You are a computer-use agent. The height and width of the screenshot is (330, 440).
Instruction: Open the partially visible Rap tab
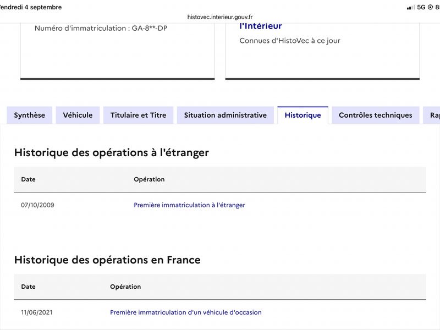(432, 115)
